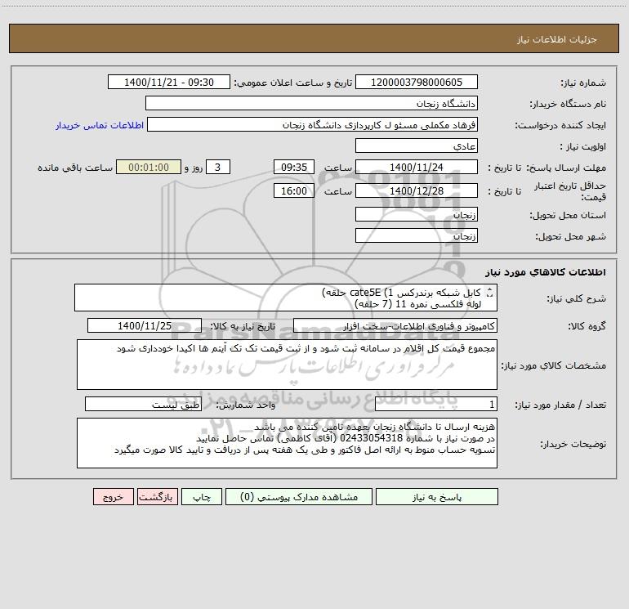Click the header 'جزئیات اطلاعات نیاز'

pos(557,39)
